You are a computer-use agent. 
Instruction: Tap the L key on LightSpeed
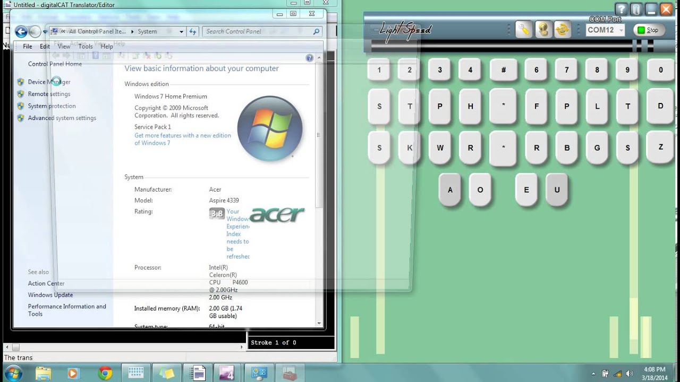pyautogui.click(x=597, y=106)
